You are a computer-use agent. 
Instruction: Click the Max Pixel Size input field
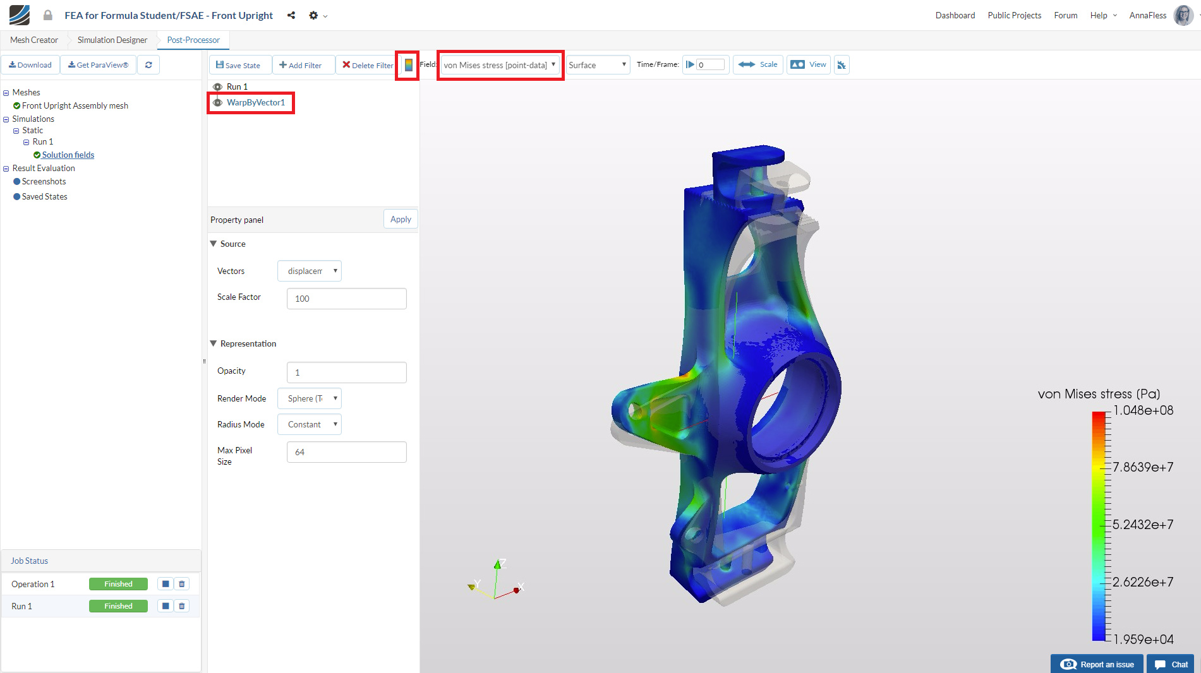coord(346,452)
